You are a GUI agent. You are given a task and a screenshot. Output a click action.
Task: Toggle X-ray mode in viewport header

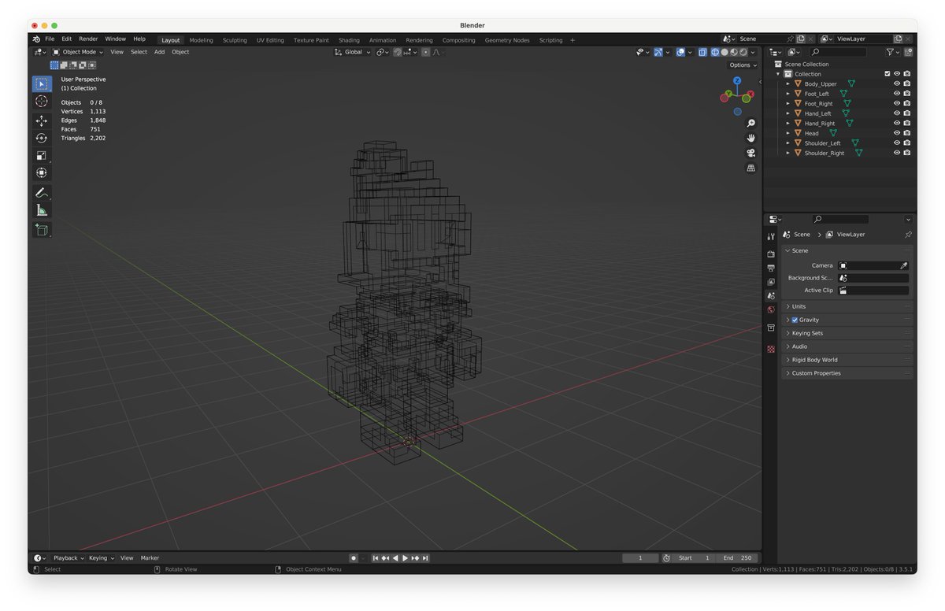pyautogui.click(x=702, y=52)
